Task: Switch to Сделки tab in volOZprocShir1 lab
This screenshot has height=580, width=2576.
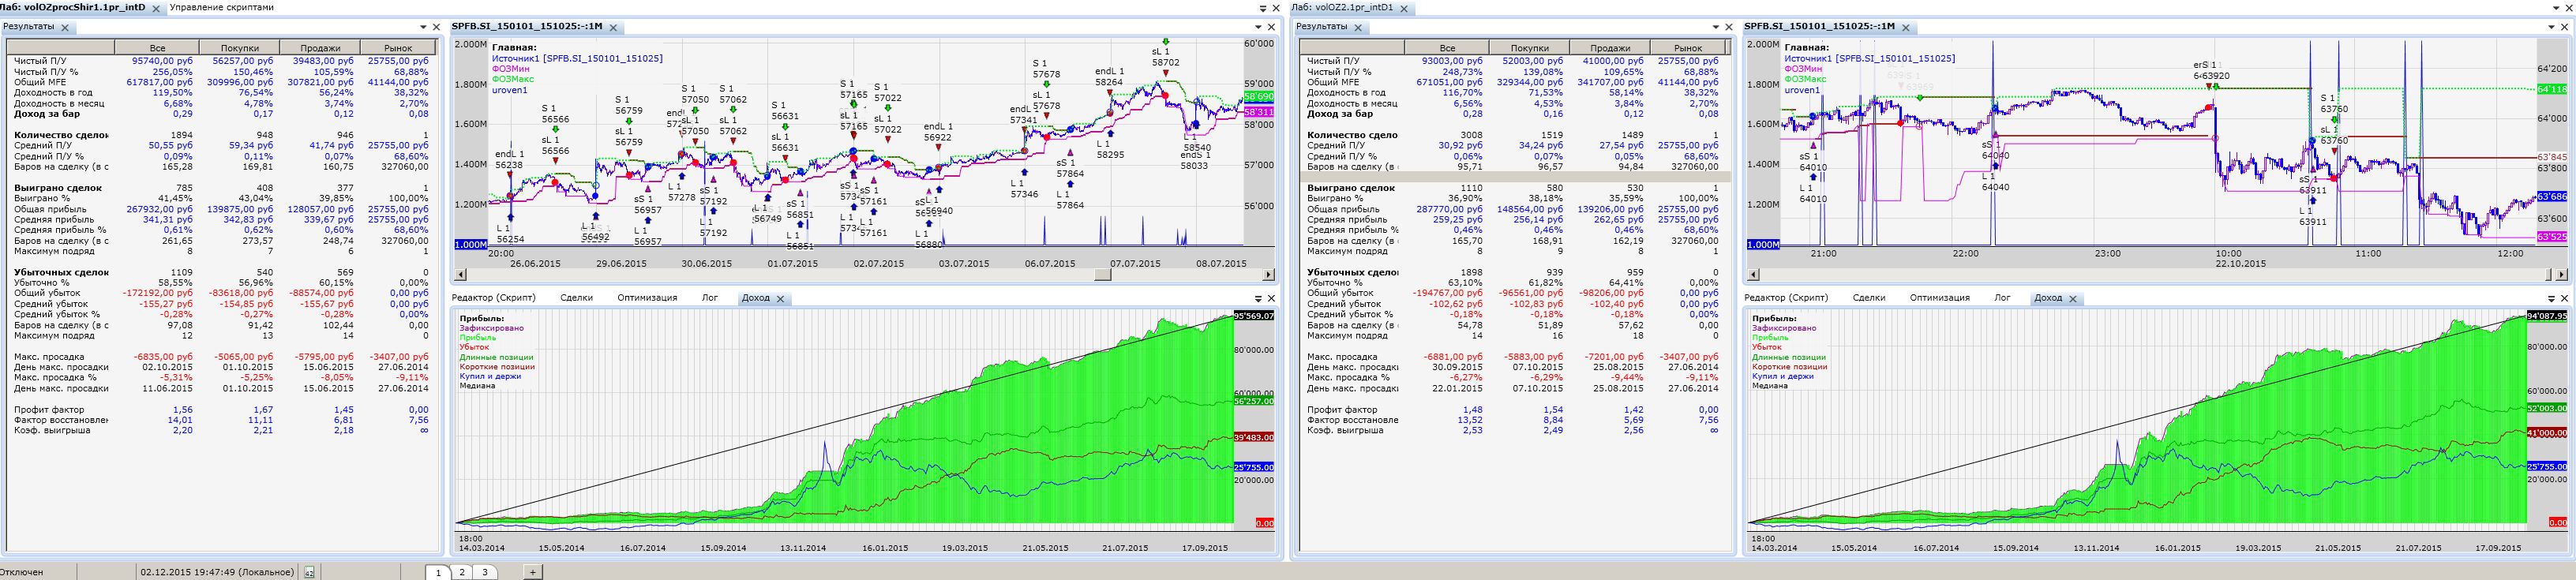Action: (577, 298)
